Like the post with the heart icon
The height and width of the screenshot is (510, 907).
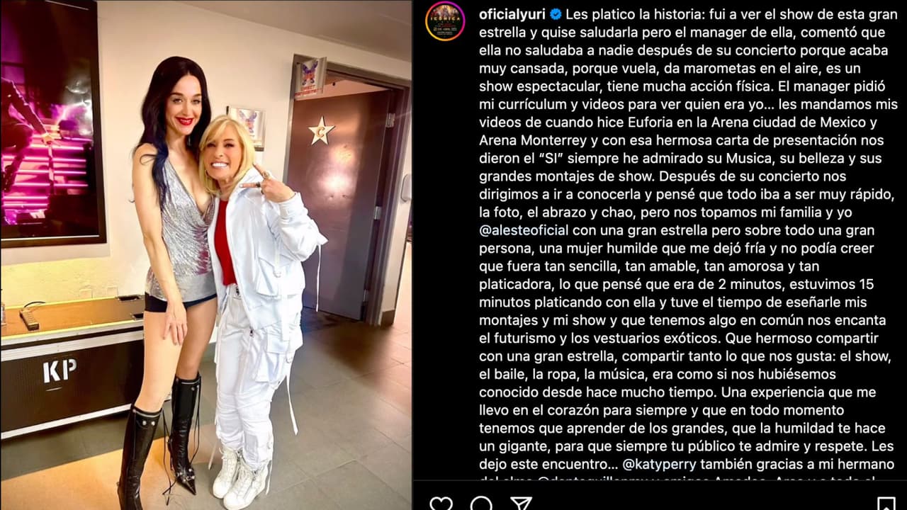click(441, 504)
